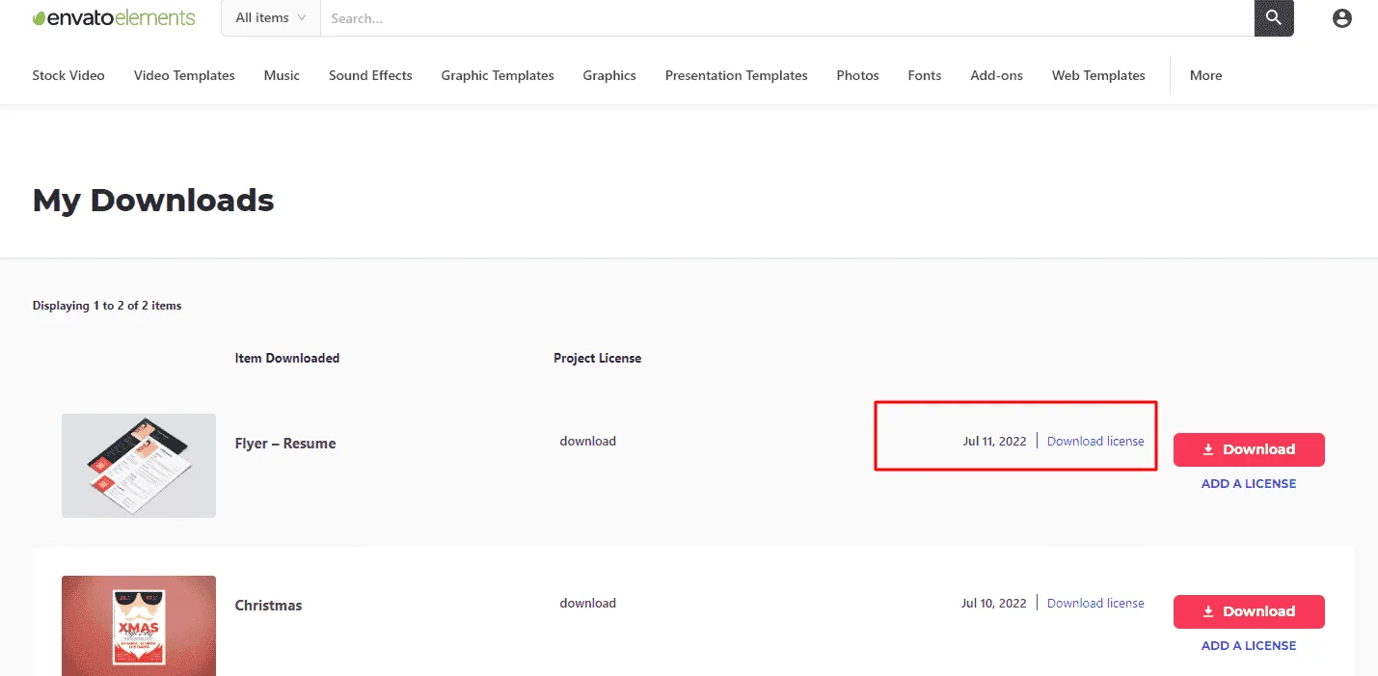Open Fonts category

(925, 75)
